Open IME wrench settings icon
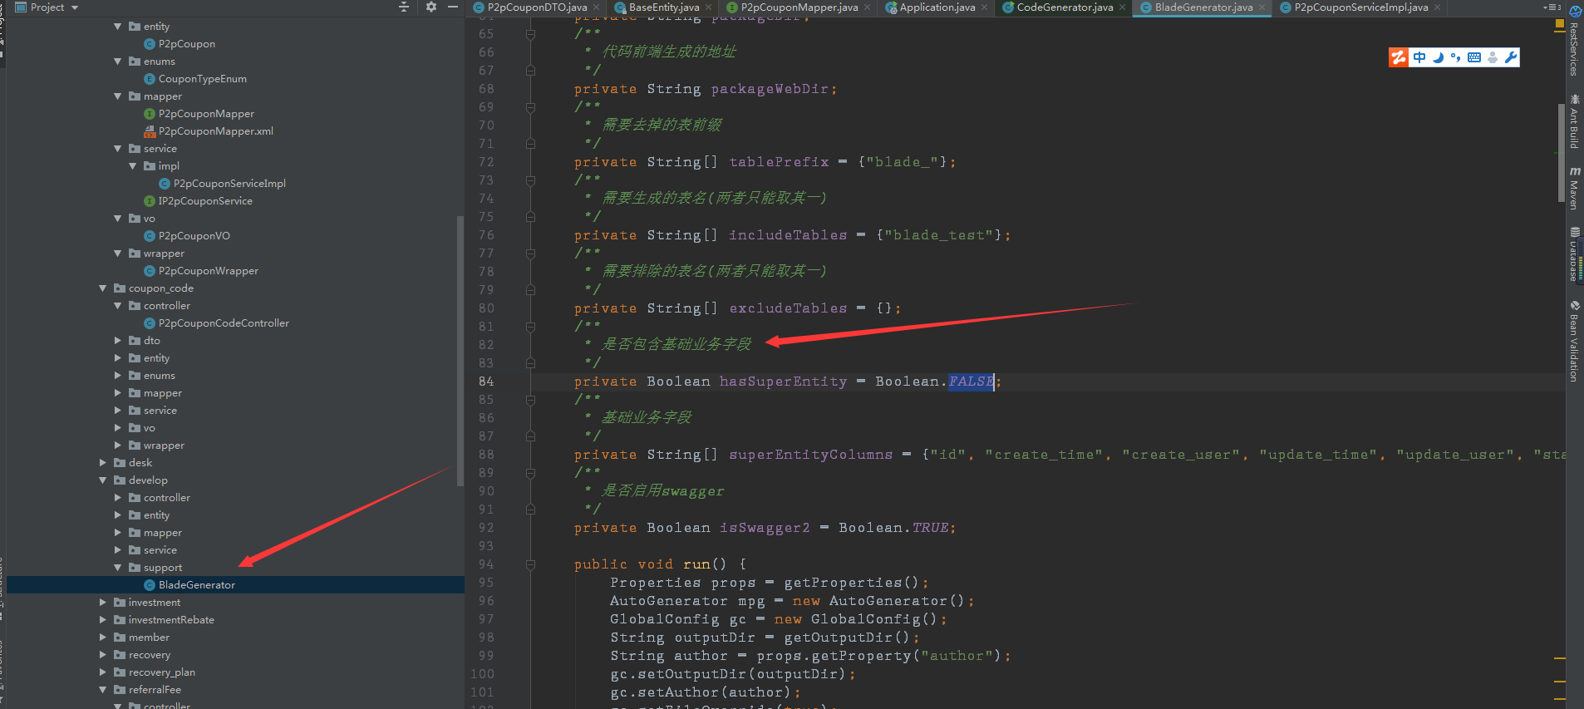 pos(1511,57)
